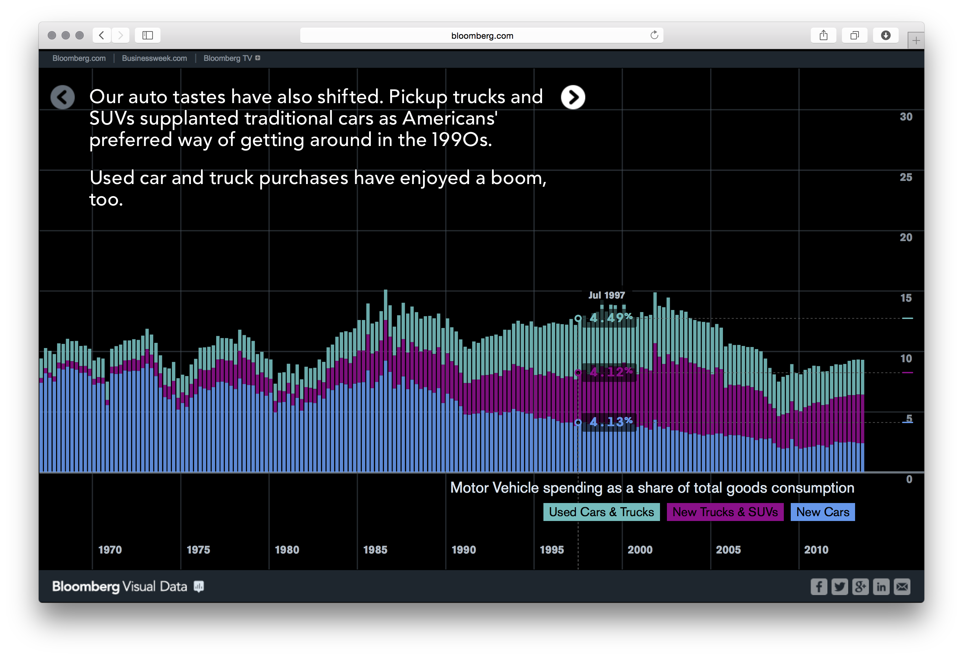Open downloads from the Safari toolbar
The image size is (963, 658).
click(x=886, y=35)
